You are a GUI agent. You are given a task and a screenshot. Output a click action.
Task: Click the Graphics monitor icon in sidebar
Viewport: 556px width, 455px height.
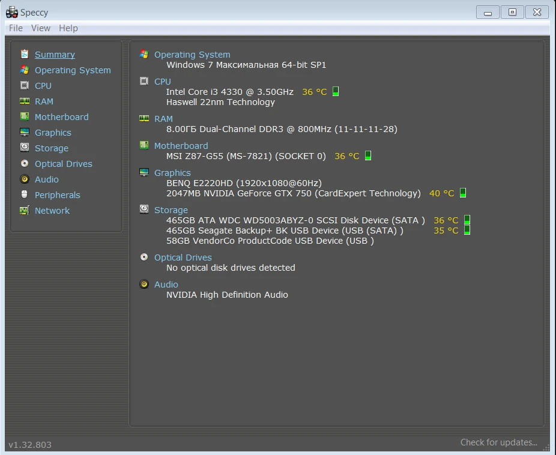tap(25, 132)
